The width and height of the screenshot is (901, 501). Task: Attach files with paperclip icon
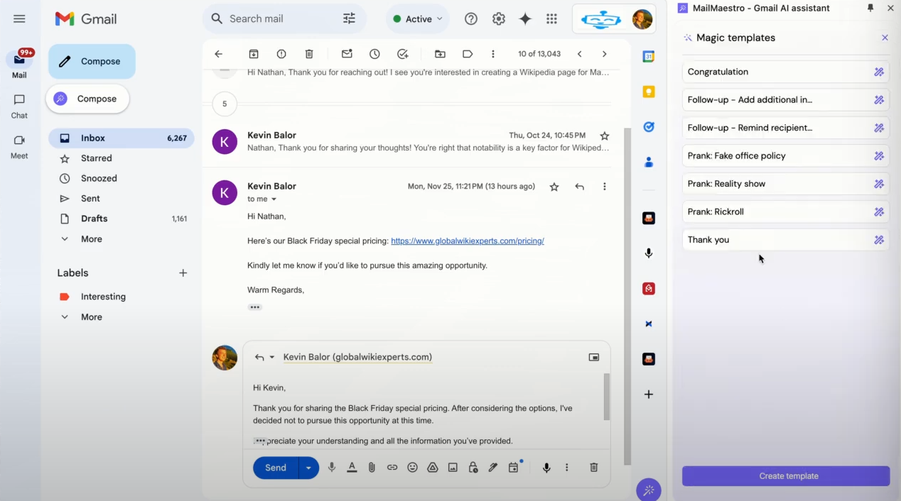pyautogui.click(x=372, y=468)
